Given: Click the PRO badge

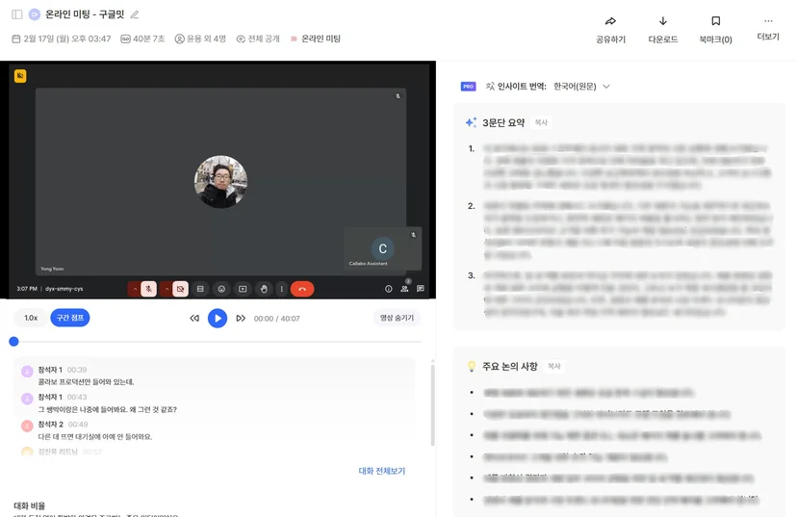Looking at the screenshot, I should coord(468,87).
